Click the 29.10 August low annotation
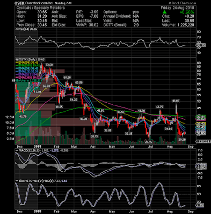 pos(182,140)
